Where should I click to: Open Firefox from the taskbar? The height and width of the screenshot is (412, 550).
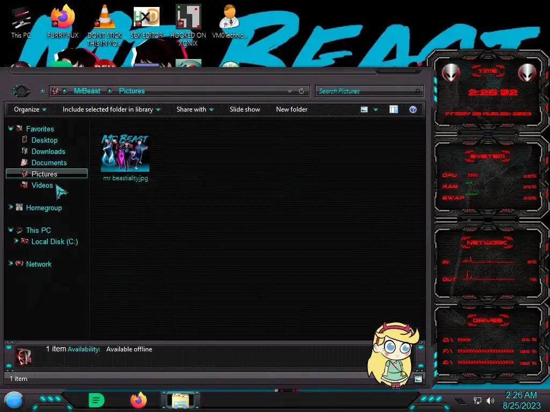139,400
